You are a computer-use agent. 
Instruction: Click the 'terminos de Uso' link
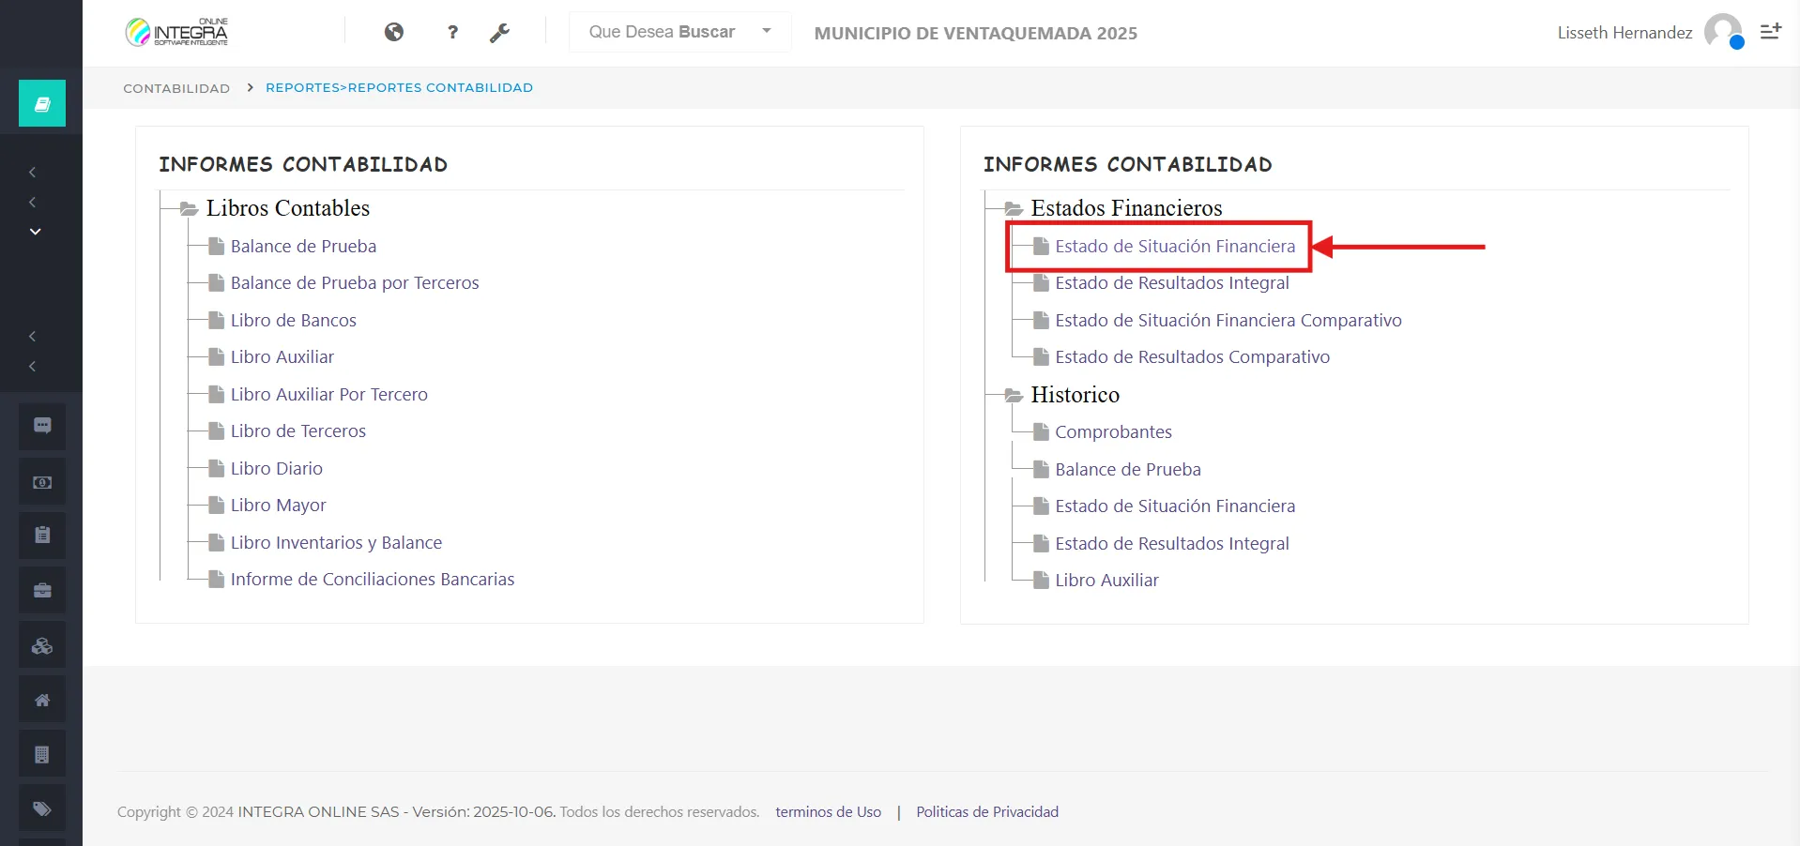pyautogui.click(x=828, y=812)
